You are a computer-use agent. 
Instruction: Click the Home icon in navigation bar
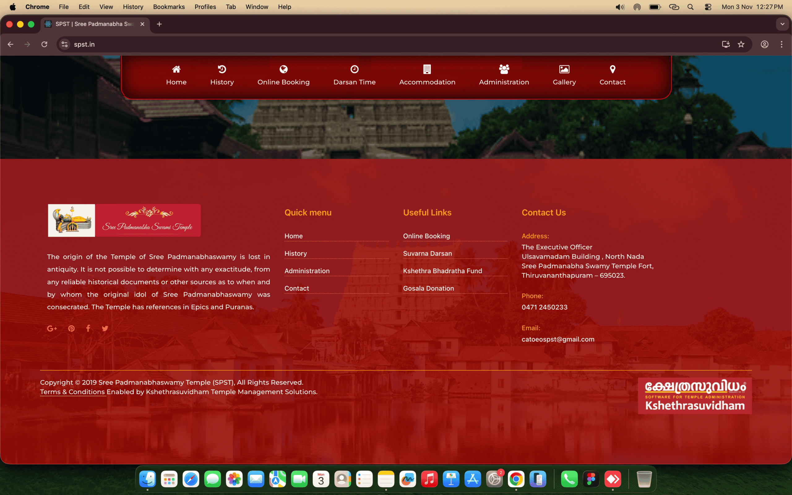176,69
